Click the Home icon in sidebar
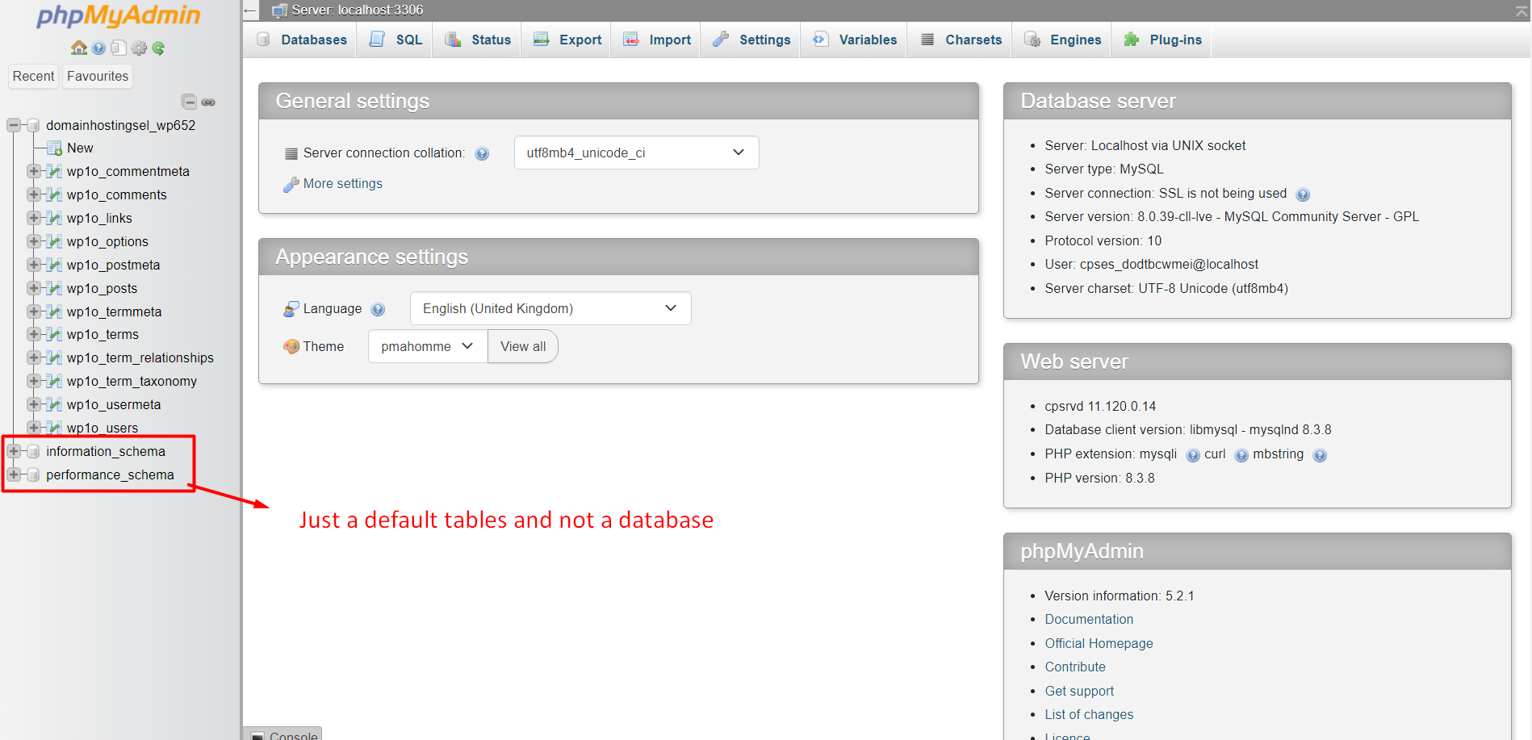Image resolution: width=1532 pixels, height=740 pixels. (78, 48)
